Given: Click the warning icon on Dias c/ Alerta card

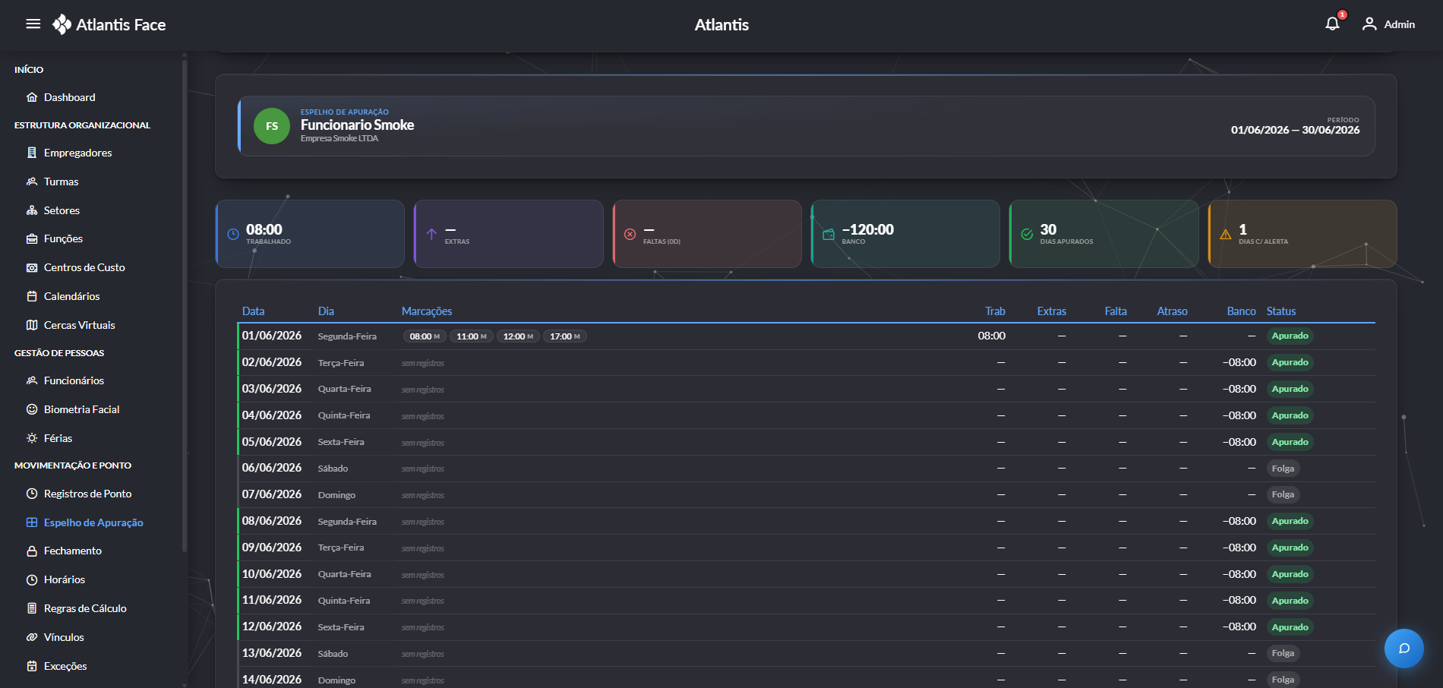Looking at the screenshot, I should (x=1225, y=234).
